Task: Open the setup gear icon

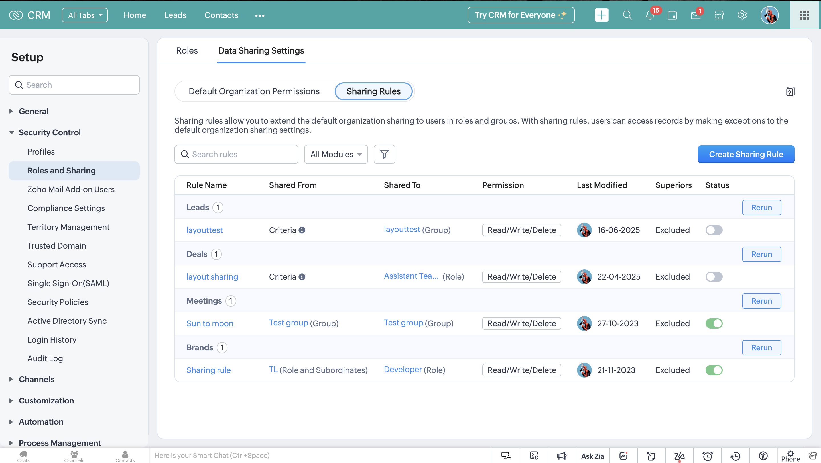Action: (x=742, y=15)
